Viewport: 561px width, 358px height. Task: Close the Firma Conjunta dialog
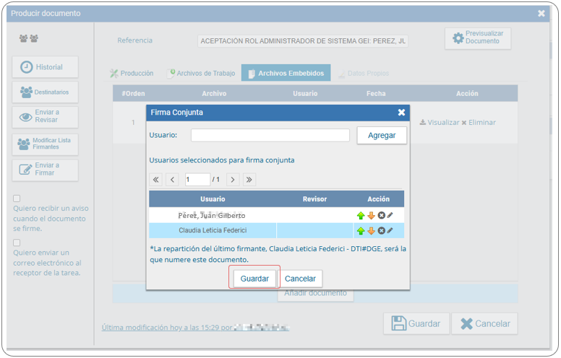[x=401, y=112]
